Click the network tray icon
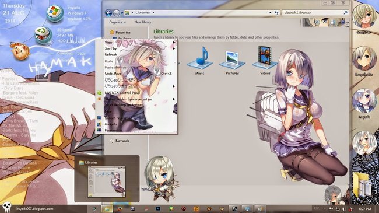The height and width of the screenshot is (213, 379). coord(338,209)
